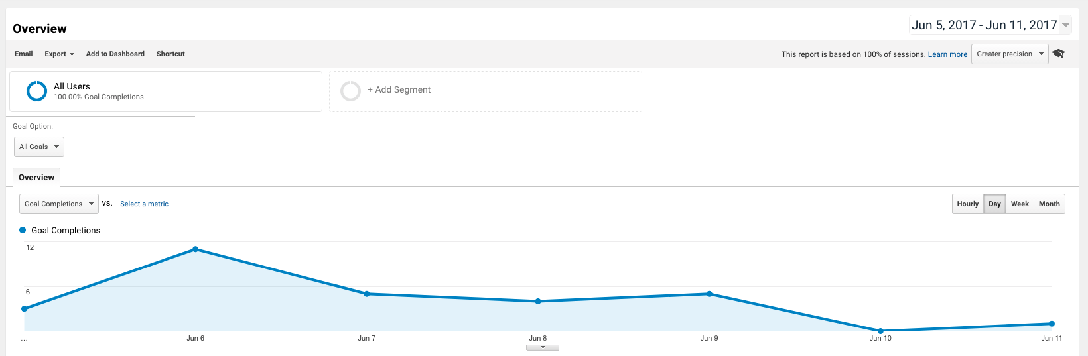Click the All Users segment circle icon
Viewport: 1088px width, 356px height.
click(x=36, y=91)
